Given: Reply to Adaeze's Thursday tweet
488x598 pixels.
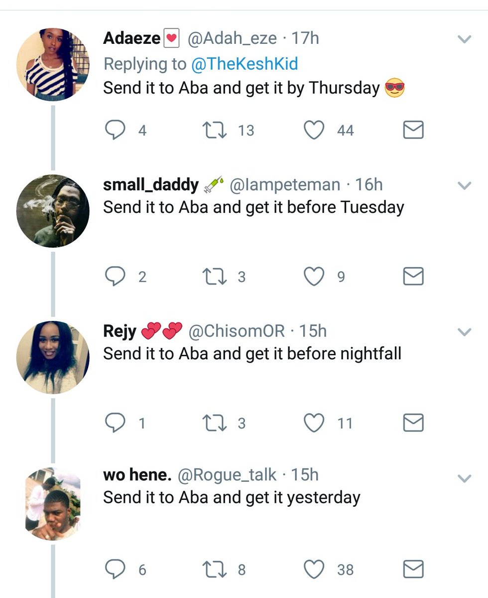Looking at the screenshot, I should coord(115,131).
